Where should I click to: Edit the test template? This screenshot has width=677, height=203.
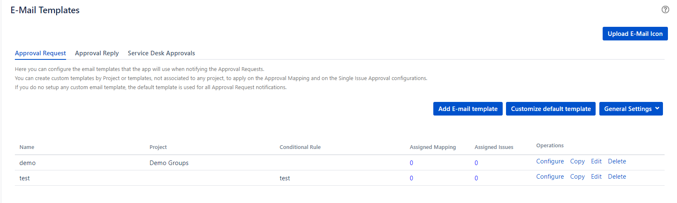point(596,177)
